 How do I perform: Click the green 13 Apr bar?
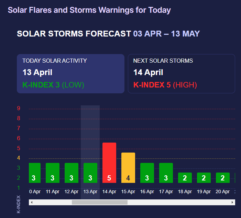click(x=90, y=173)
